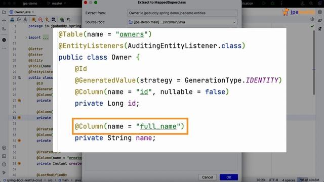Click the database-shaped toolbar icon in editor
The width and height of the screenshot is (324, 182).
click(x=54, y=20)
